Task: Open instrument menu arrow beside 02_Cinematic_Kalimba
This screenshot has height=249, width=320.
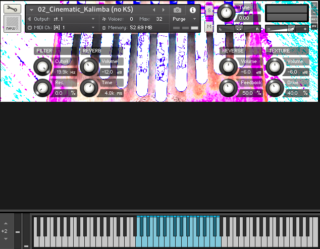Action: point(31,10)
